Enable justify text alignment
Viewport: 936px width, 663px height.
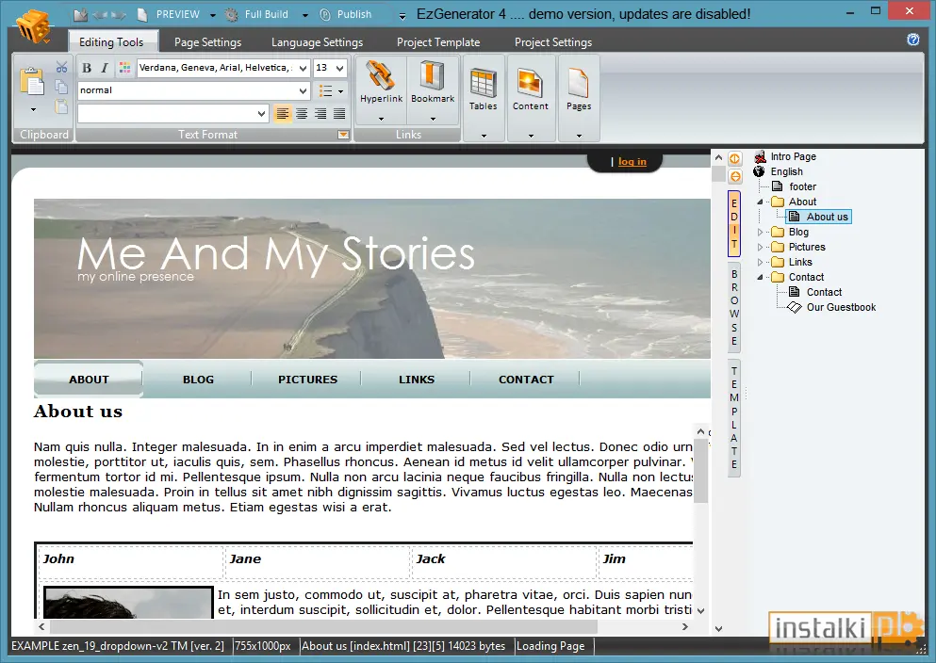(339, 113)
